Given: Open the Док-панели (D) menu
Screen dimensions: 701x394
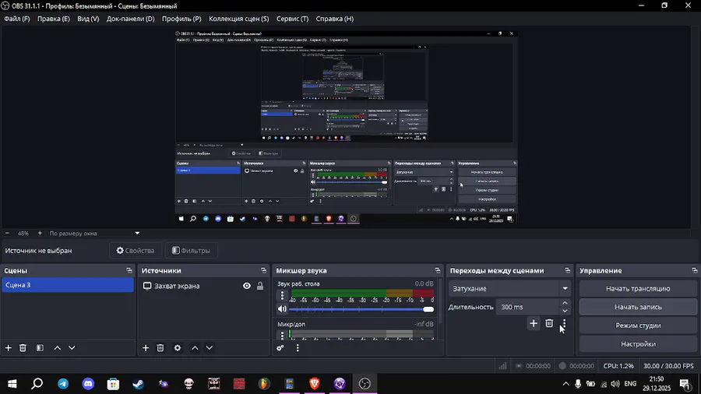Looking at the screenshot, I should coord(130,19).
